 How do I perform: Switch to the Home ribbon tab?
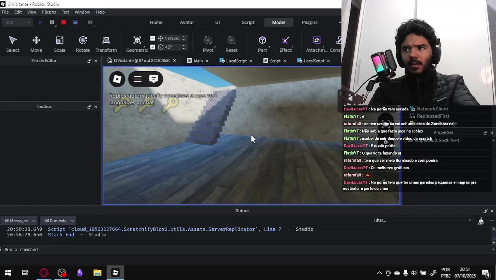coord(156,22)
